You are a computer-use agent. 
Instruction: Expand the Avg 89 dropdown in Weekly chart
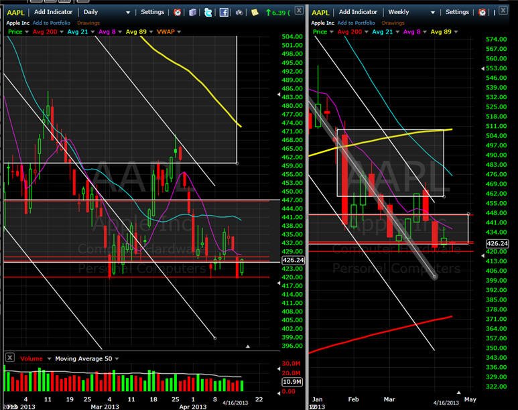456,32
